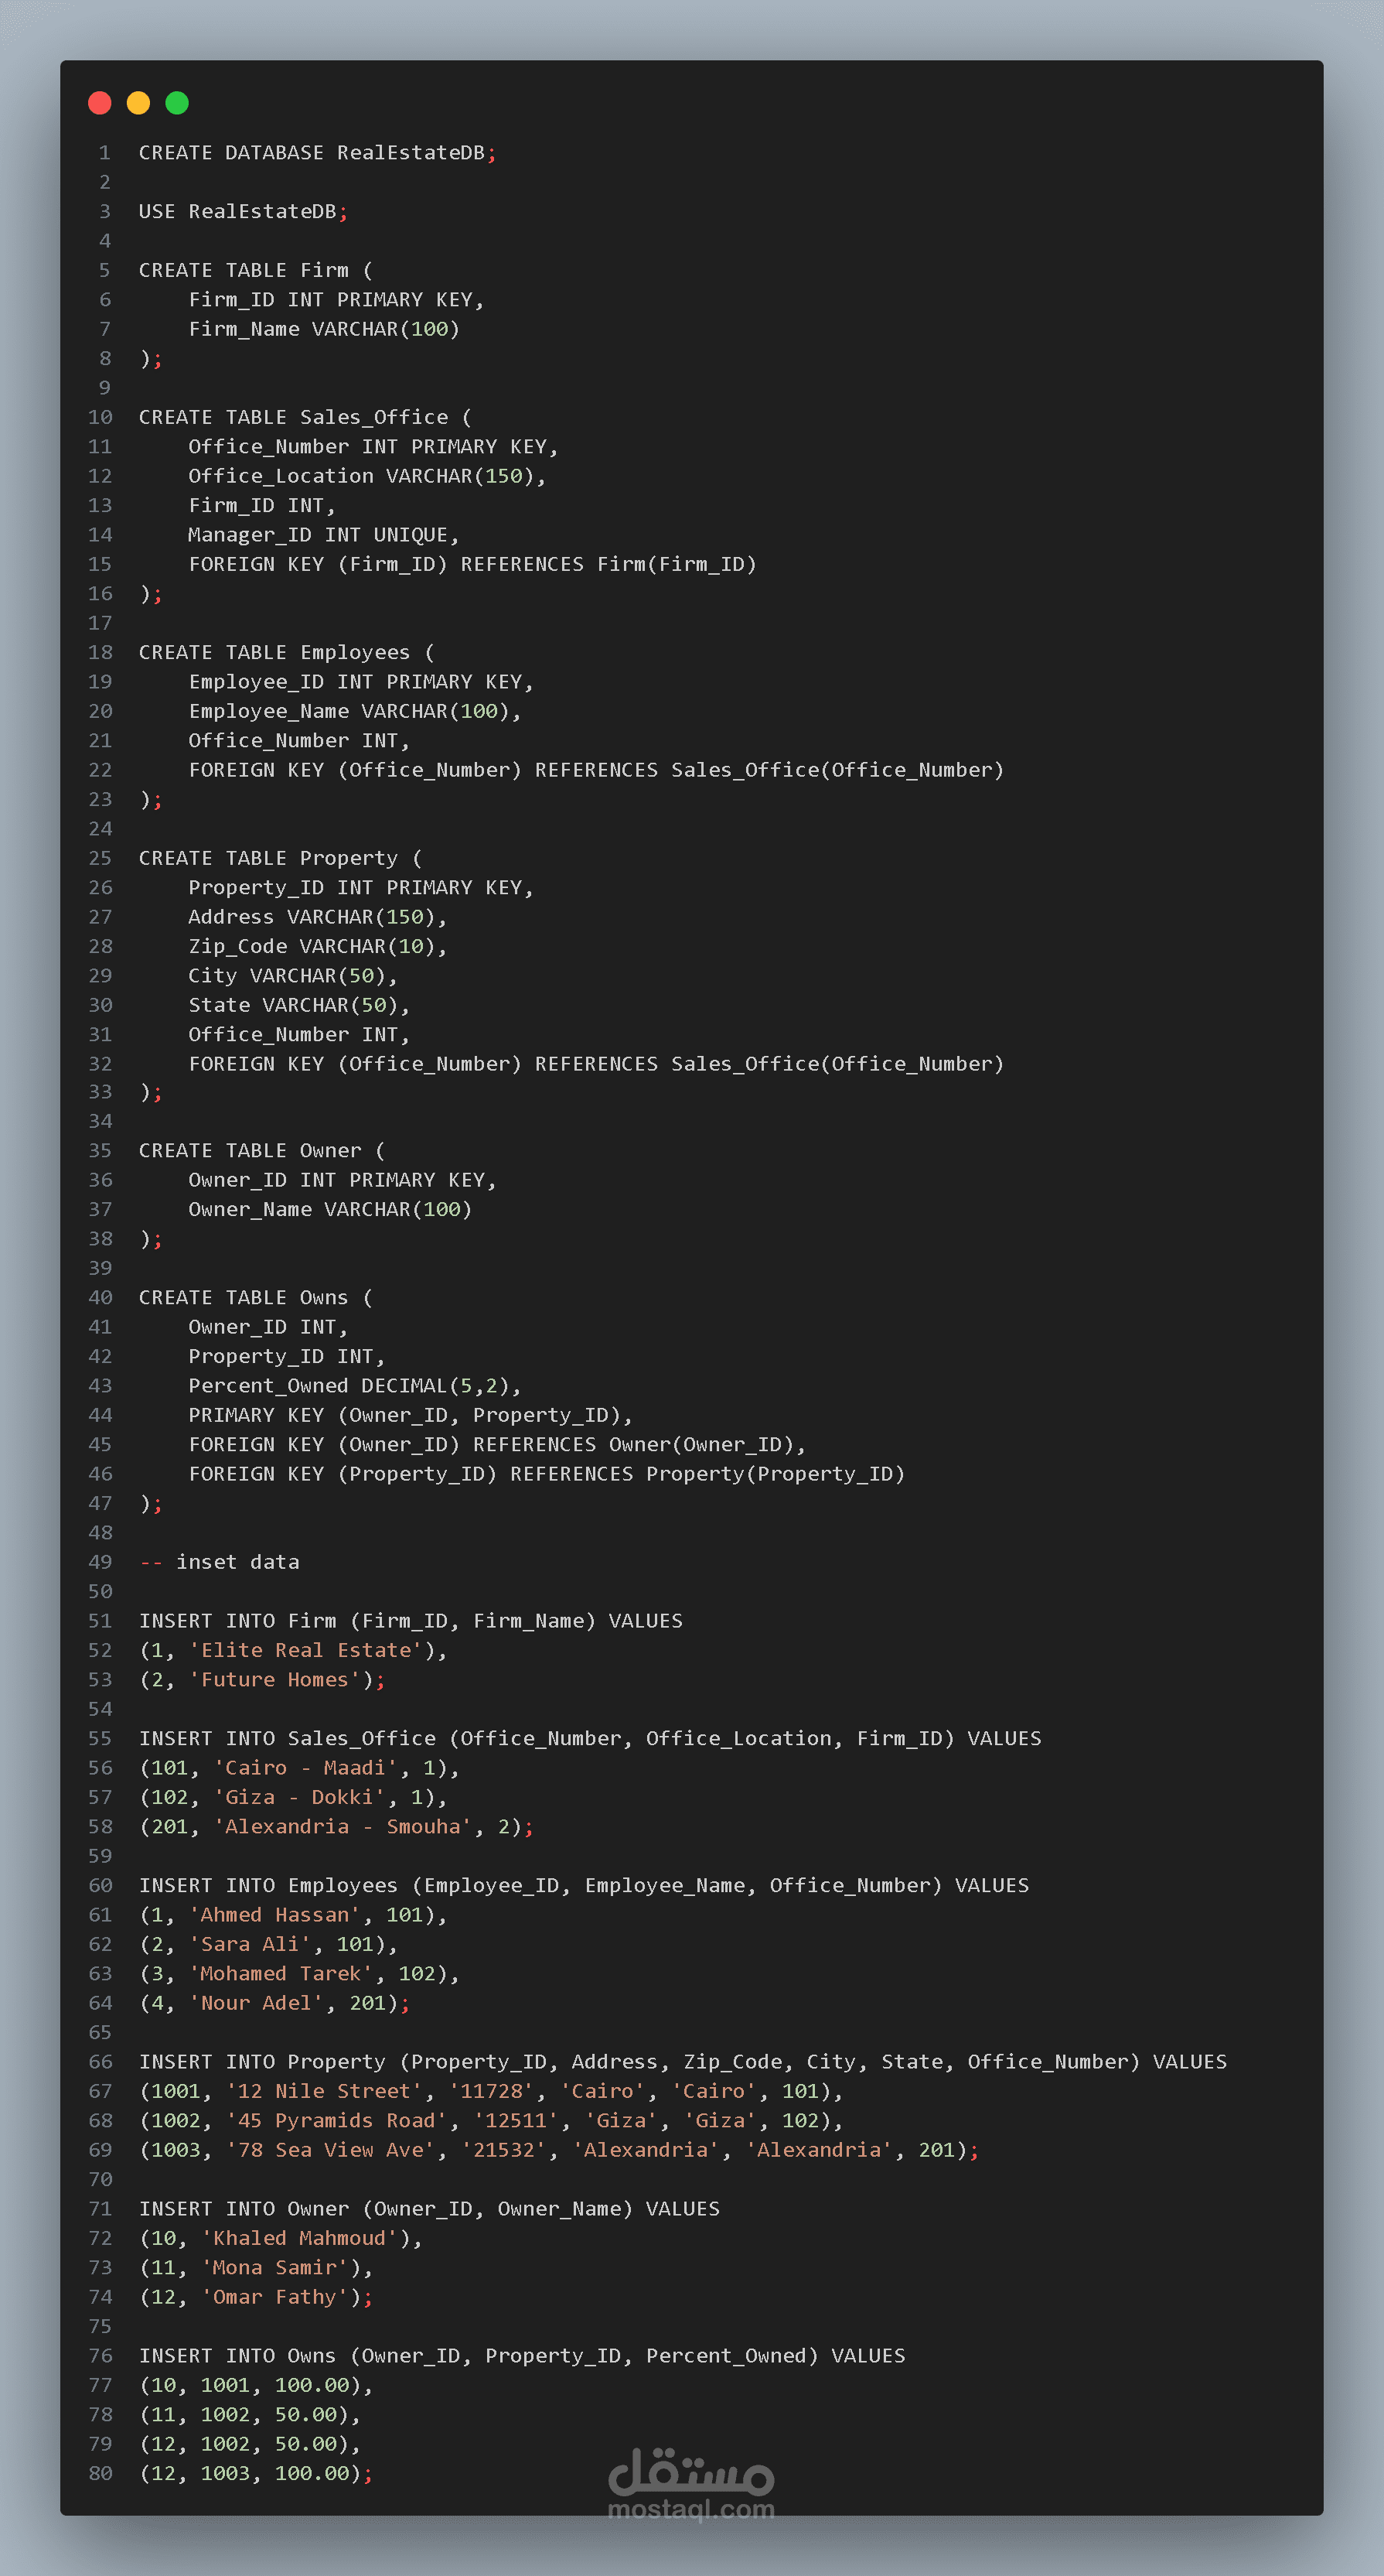Click the USE RealEstateDB statement
1384x2576 pixels.
tap(243, 212)
